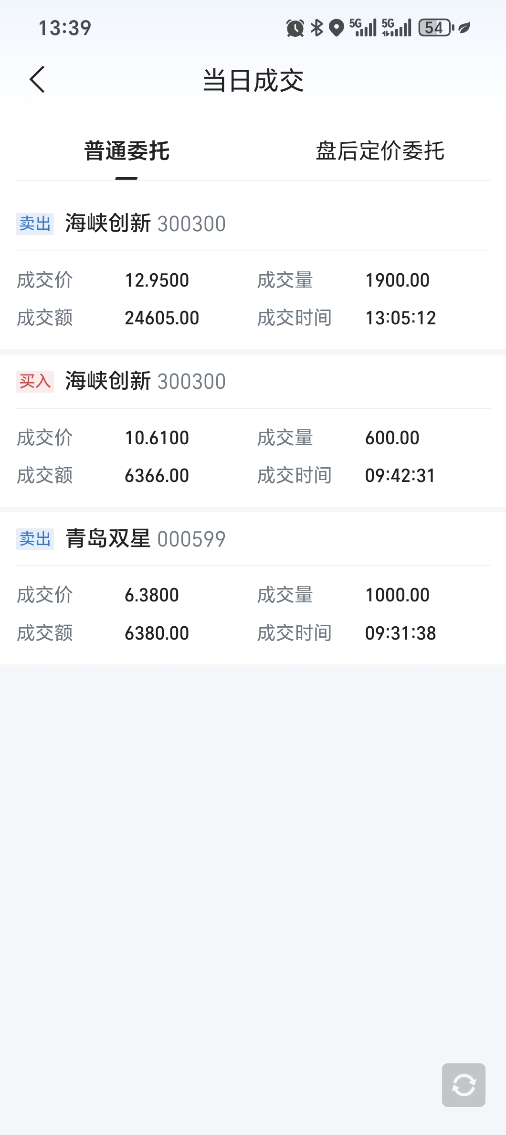
Task: Tap the location pin status icon
Action: (337, 28)
